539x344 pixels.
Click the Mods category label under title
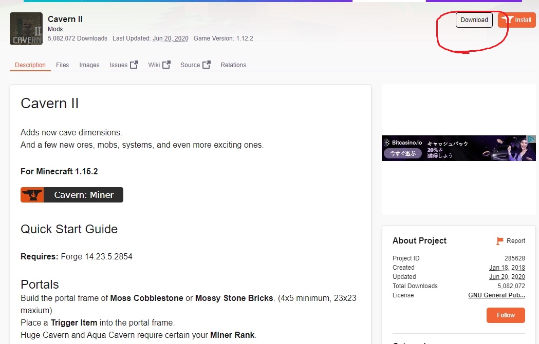click(x=55, y=29)
